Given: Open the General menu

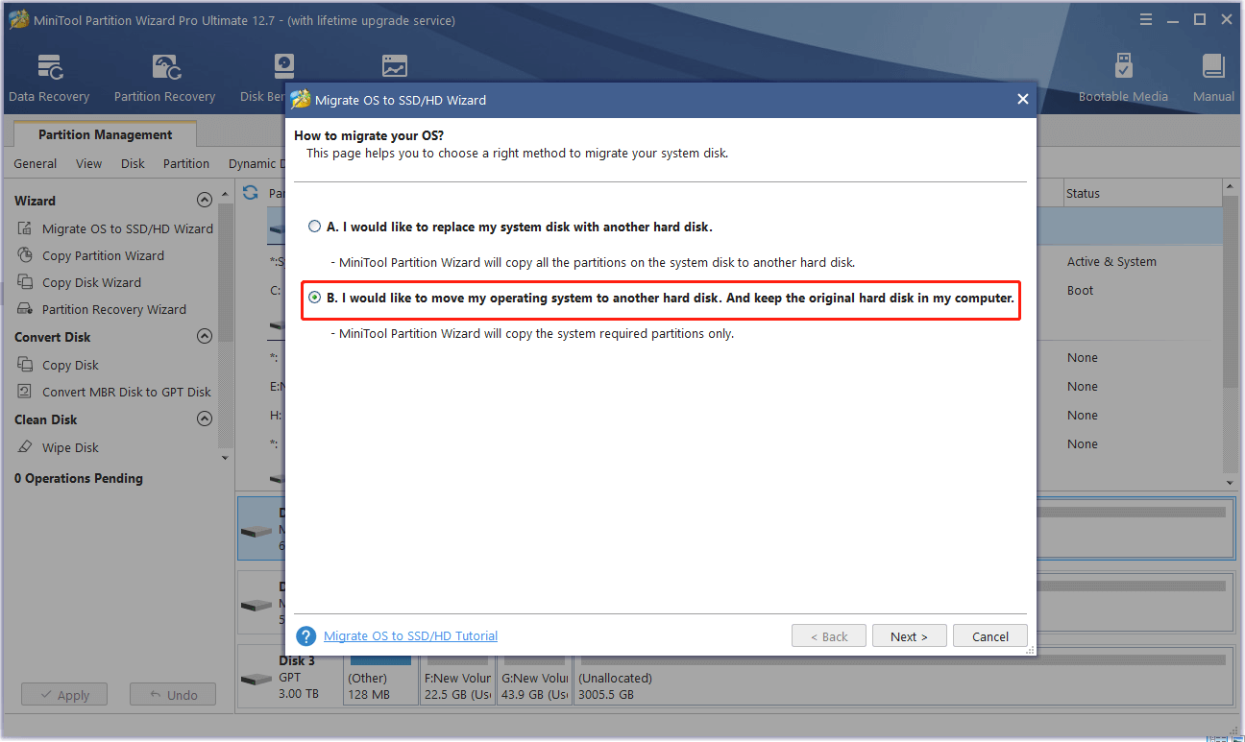Looking at the screenshot, I should (36, 163).
